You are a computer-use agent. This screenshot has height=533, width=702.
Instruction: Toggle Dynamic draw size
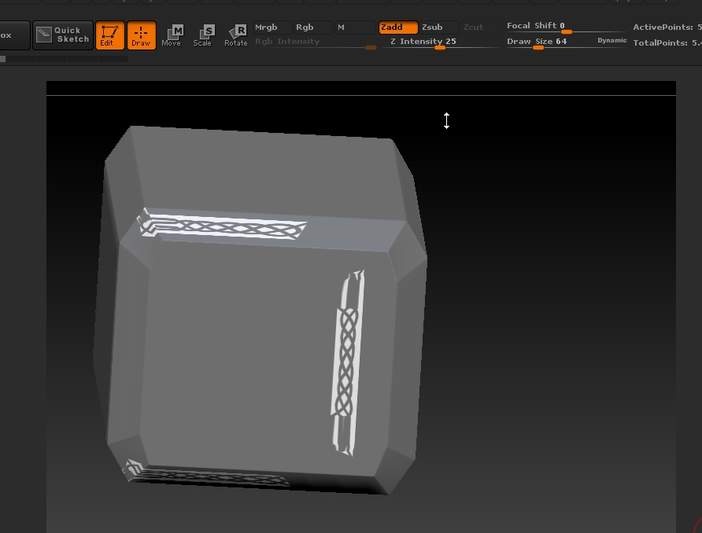click(x=612, y=40)
